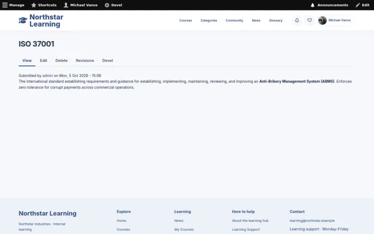
Task: Click the bold Anti-Bribery Management System text
Action: tap(297, 81)
